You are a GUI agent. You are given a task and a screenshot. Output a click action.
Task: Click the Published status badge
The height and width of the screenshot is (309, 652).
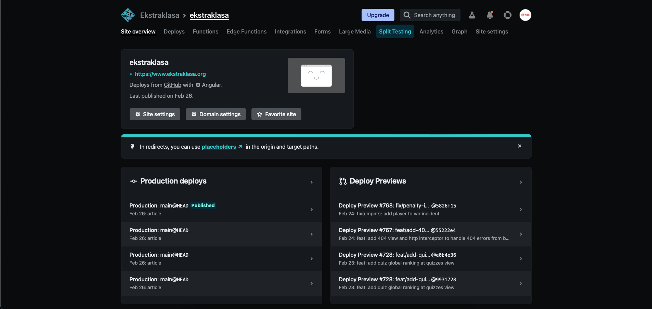coord(203,205)
